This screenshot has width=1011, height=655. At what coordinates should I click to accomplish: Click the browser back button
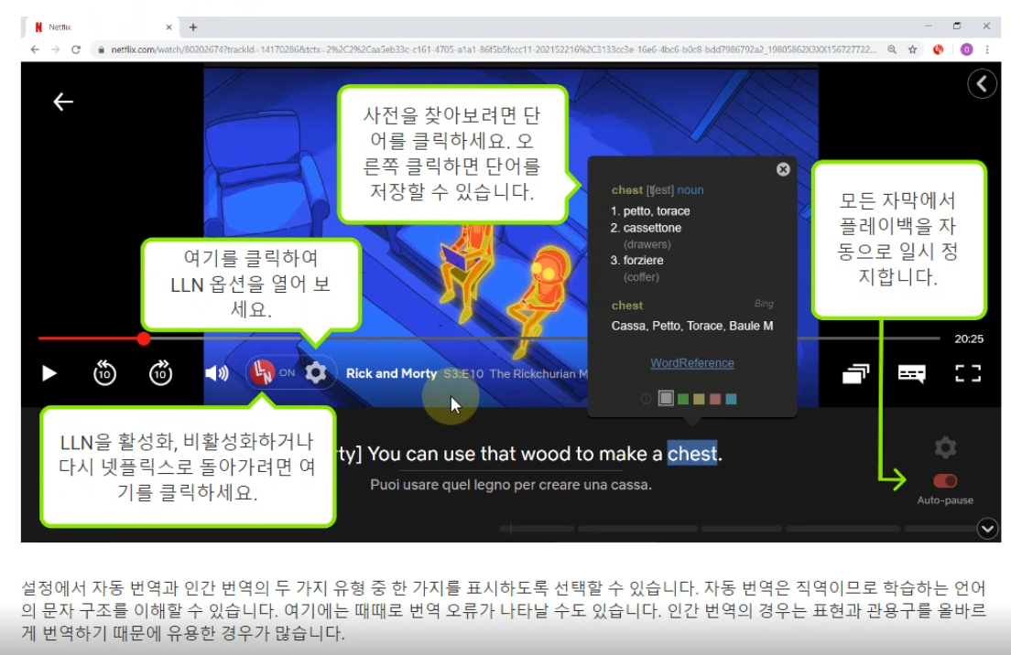tap(35, 49)
